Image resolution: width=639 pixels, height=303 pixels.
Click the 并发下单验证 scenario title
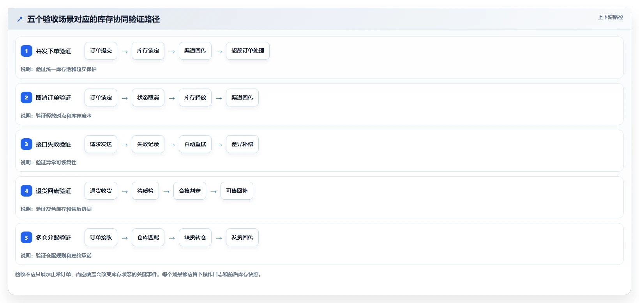coord(53,51)
